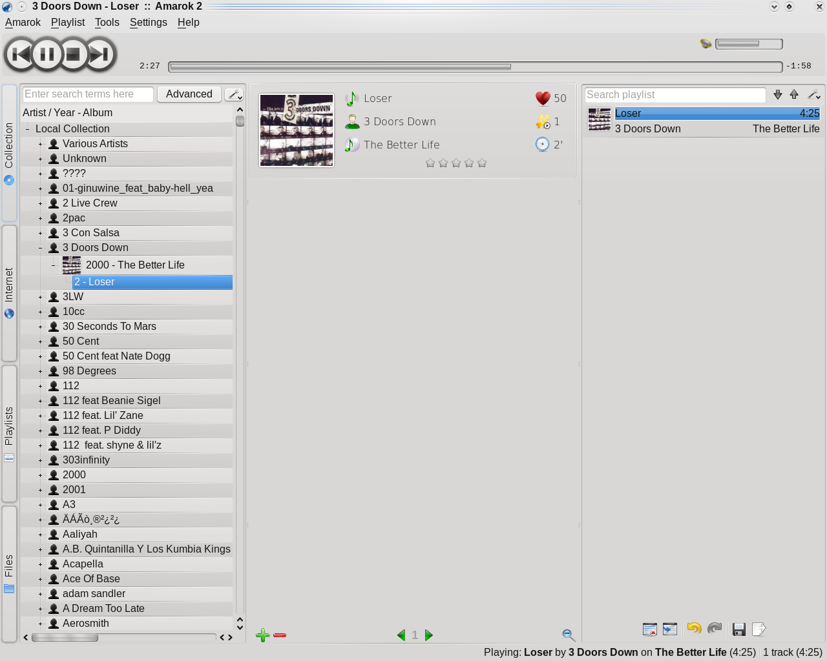
Task: Seek within the track progress bar
Action: [x=475, y=66]
